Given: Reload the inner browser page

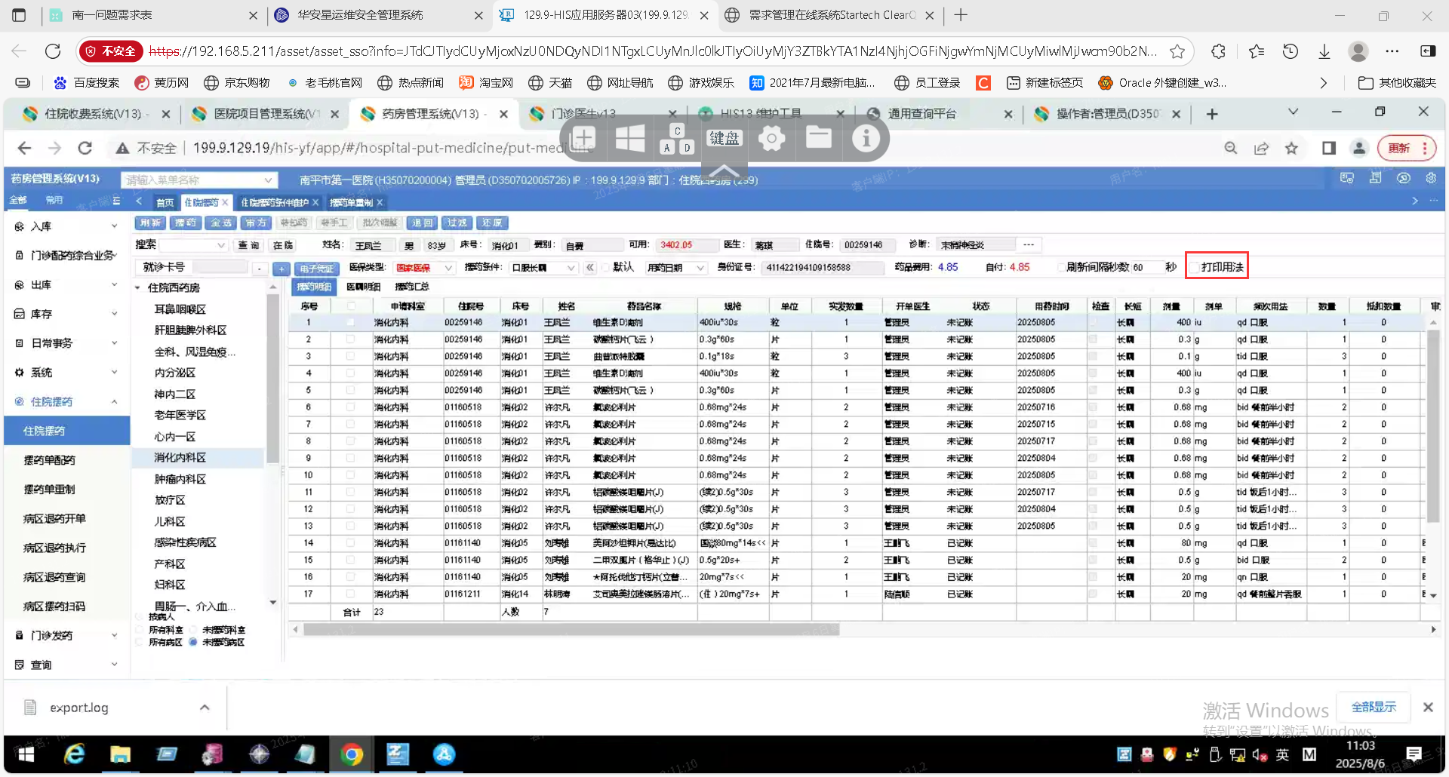Looking at the screenshot, I should click(x=85, y=148).
